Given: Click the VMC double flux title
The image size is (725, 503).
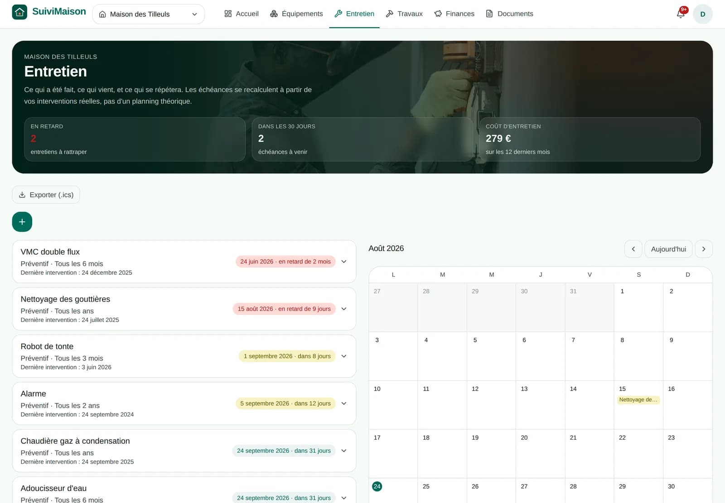Looking at the screenshot, I should (x=50, y=252).
